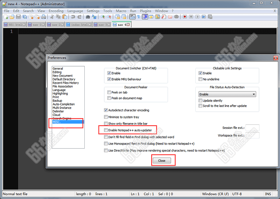Select General in preferences list
The image size is (280, 199).
coord(58,68)
